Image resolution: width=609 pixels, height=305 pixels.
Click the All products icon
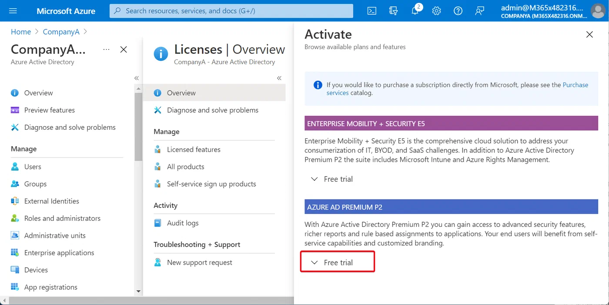click(158, 167)
